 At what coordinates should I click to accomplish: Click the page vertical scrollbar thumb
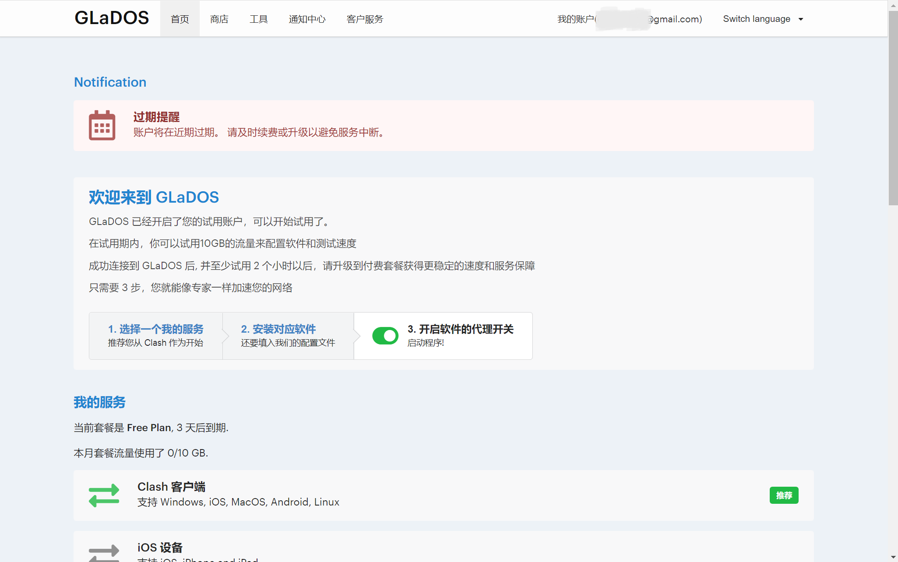click(x=893, y=107)
